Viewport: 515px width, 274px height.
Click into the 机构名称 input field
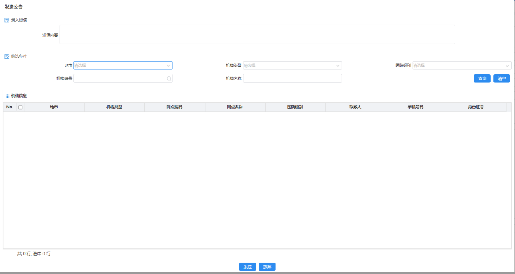tap(292, 78)
